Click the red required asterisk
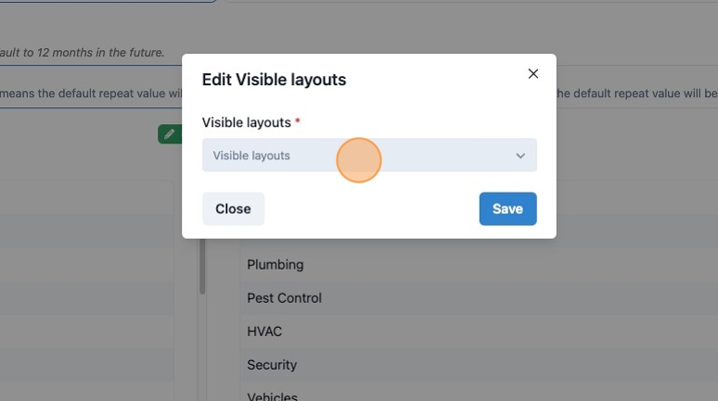The image size is (718, 401). coord(297,121)
